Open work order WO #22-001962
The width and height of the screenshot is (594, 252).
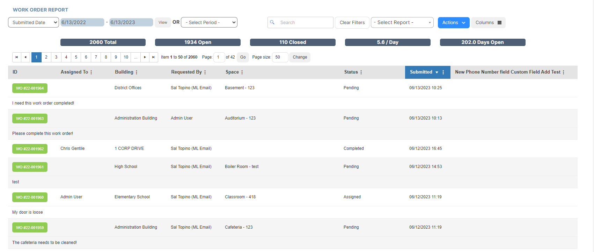[x=30, y=149]
